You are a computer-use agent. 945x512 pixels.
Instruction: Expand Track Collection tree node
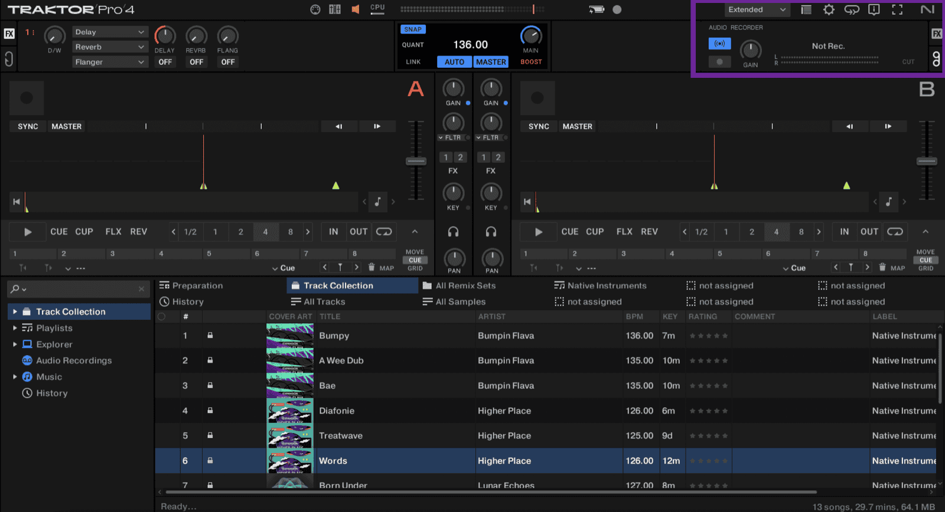15,311
